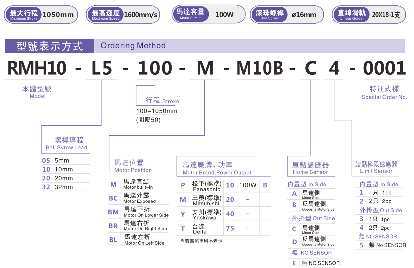Select the 100 stroke code
The width and height of the screenshot is (414, 268).
tap(155, 68)
